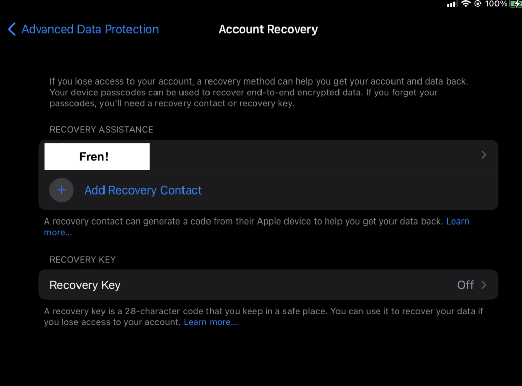Viewport: 522px width, 386px height.
Task: Tap the RECOVERY ASSISTANCE section header
Action: pos(101,130)
